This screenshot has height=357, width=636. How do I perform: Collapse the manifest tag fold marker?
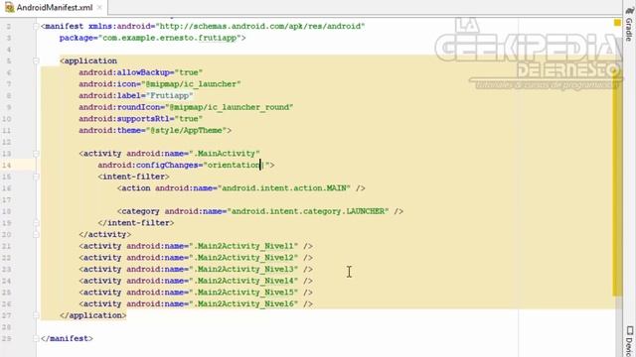[36, 27]
